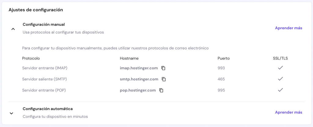Click the POP port number 995

(x=221, y=90)
